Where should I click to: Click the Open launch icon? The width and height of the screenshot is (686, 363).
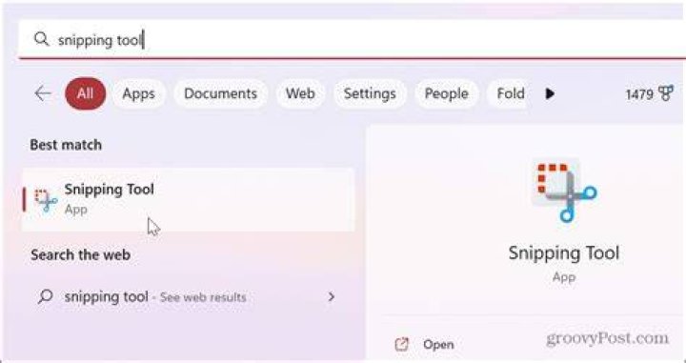click(401, 345)
